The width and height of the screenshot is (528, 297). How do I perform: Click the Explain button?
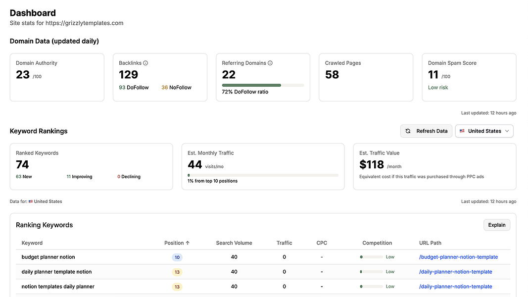click(496, 225)
